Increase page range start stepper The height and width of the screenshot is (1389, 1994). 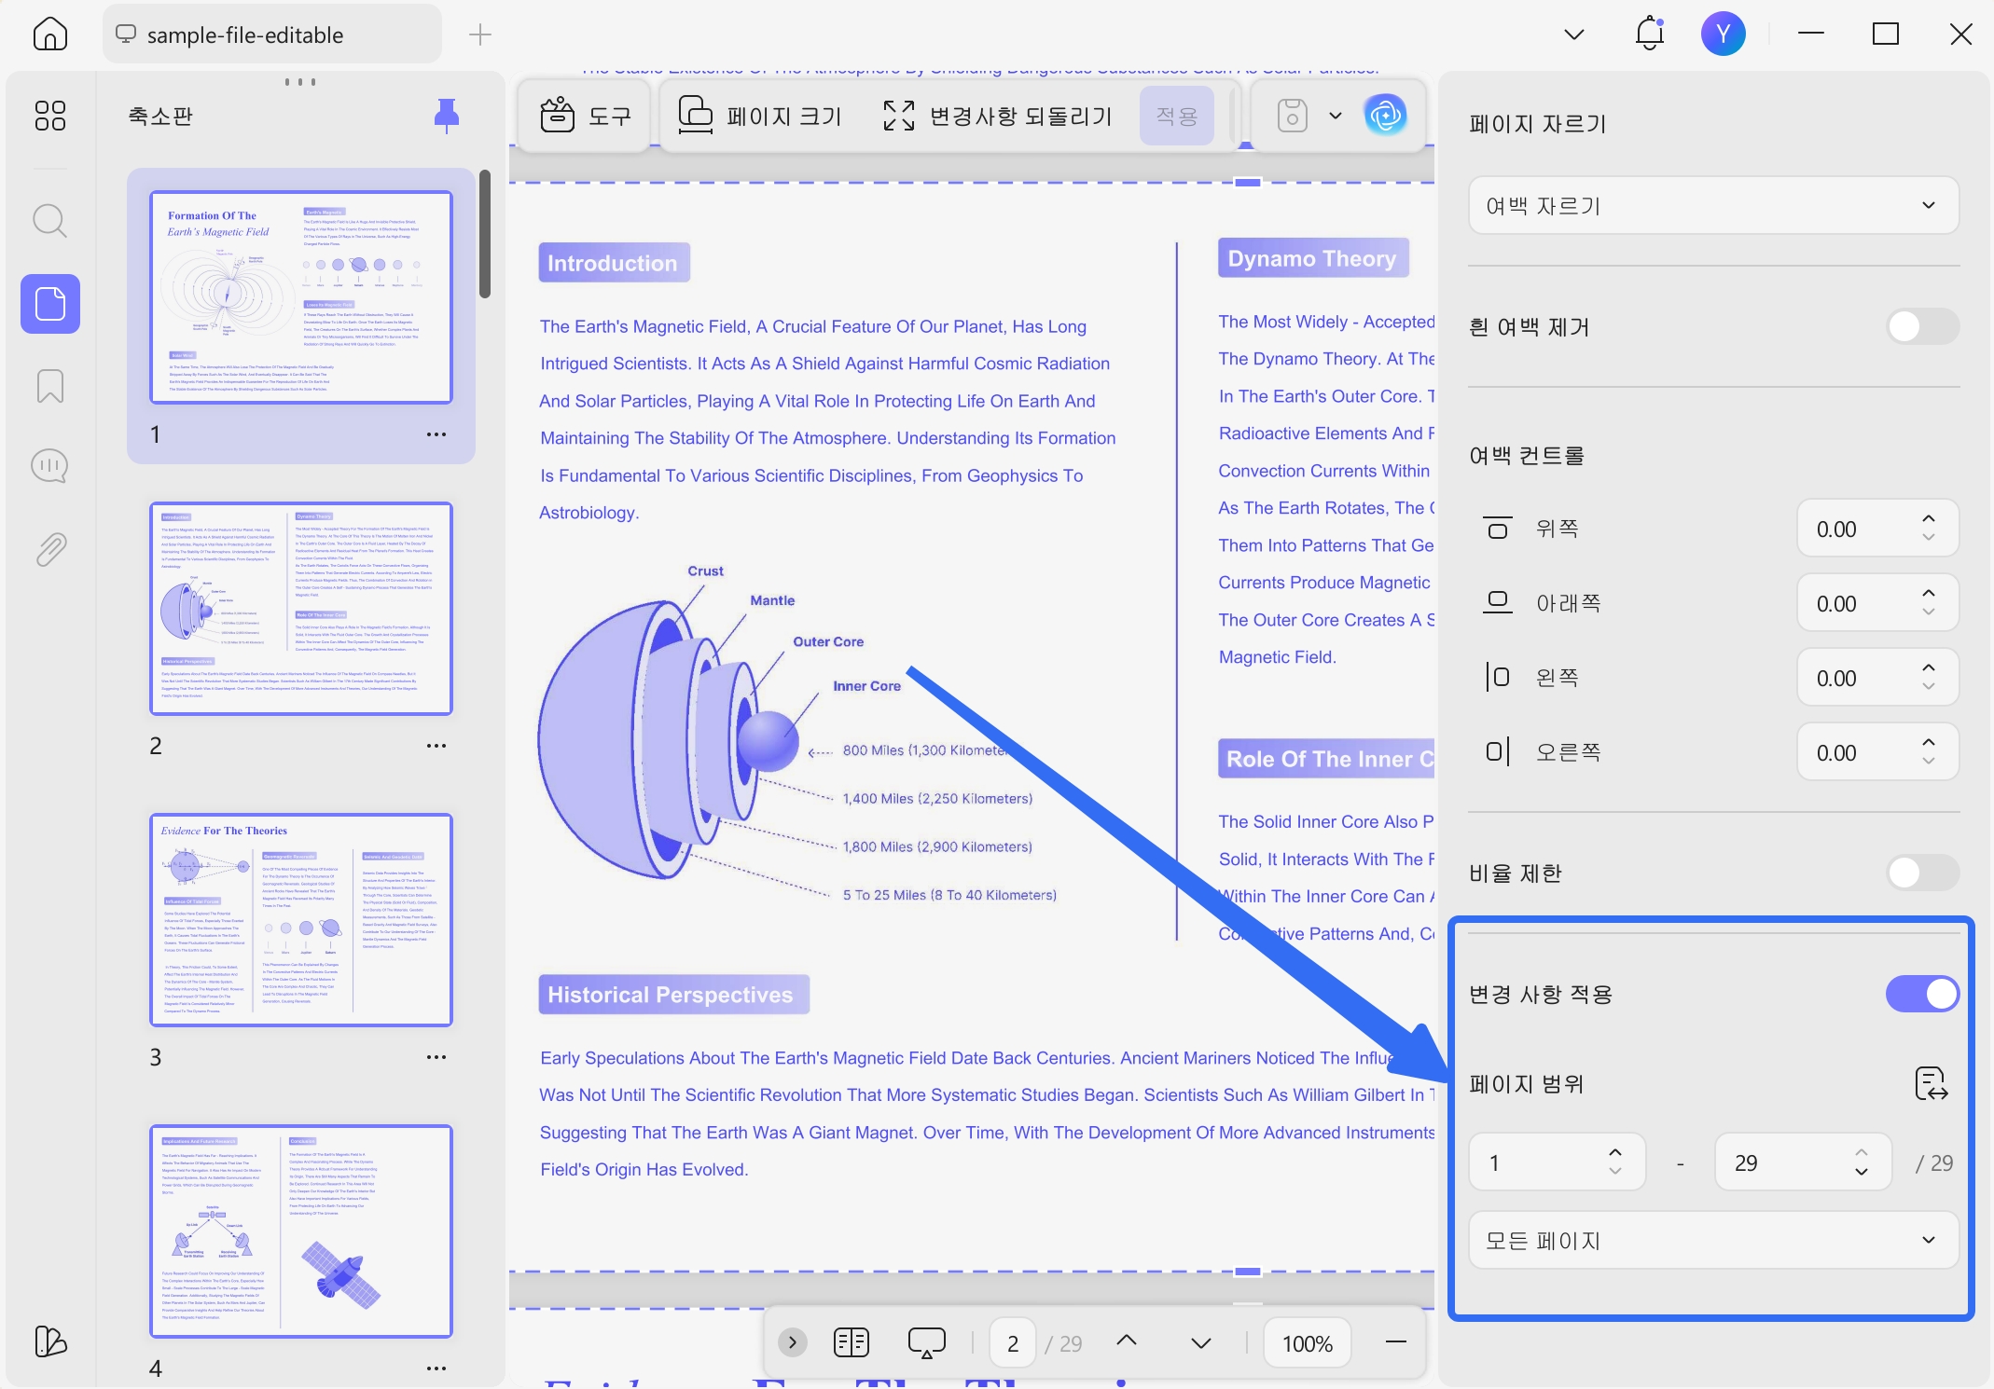[x=1615, y=1152]
